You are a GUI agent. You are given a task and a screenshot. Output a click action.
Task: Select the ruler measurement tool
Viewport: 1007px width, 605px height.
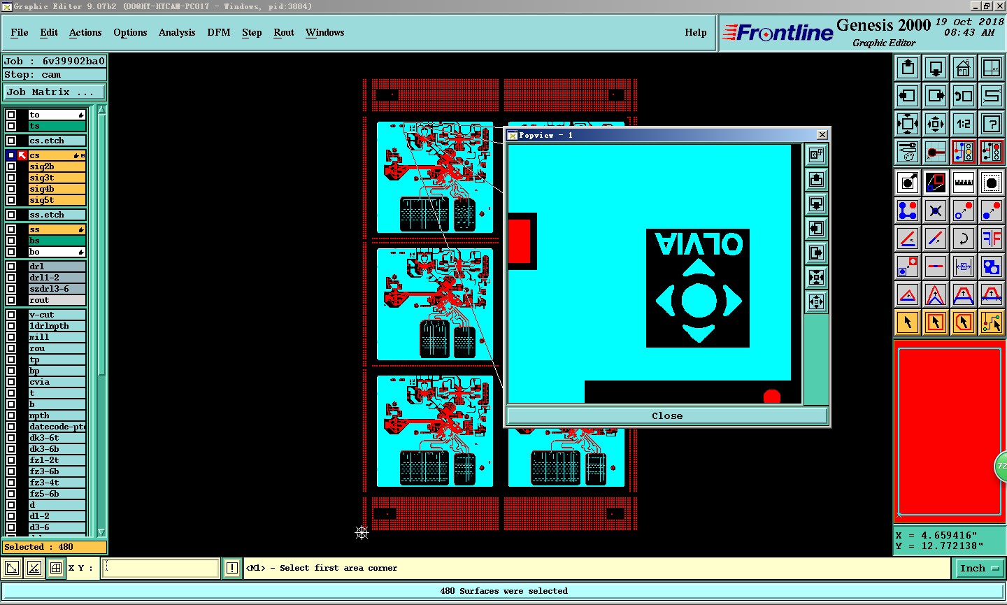(964, 183)
